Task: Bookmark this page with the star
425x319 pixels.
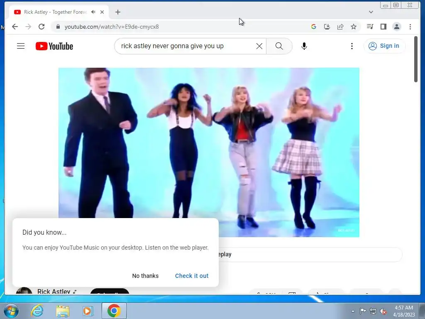Action: pos(354,27)
